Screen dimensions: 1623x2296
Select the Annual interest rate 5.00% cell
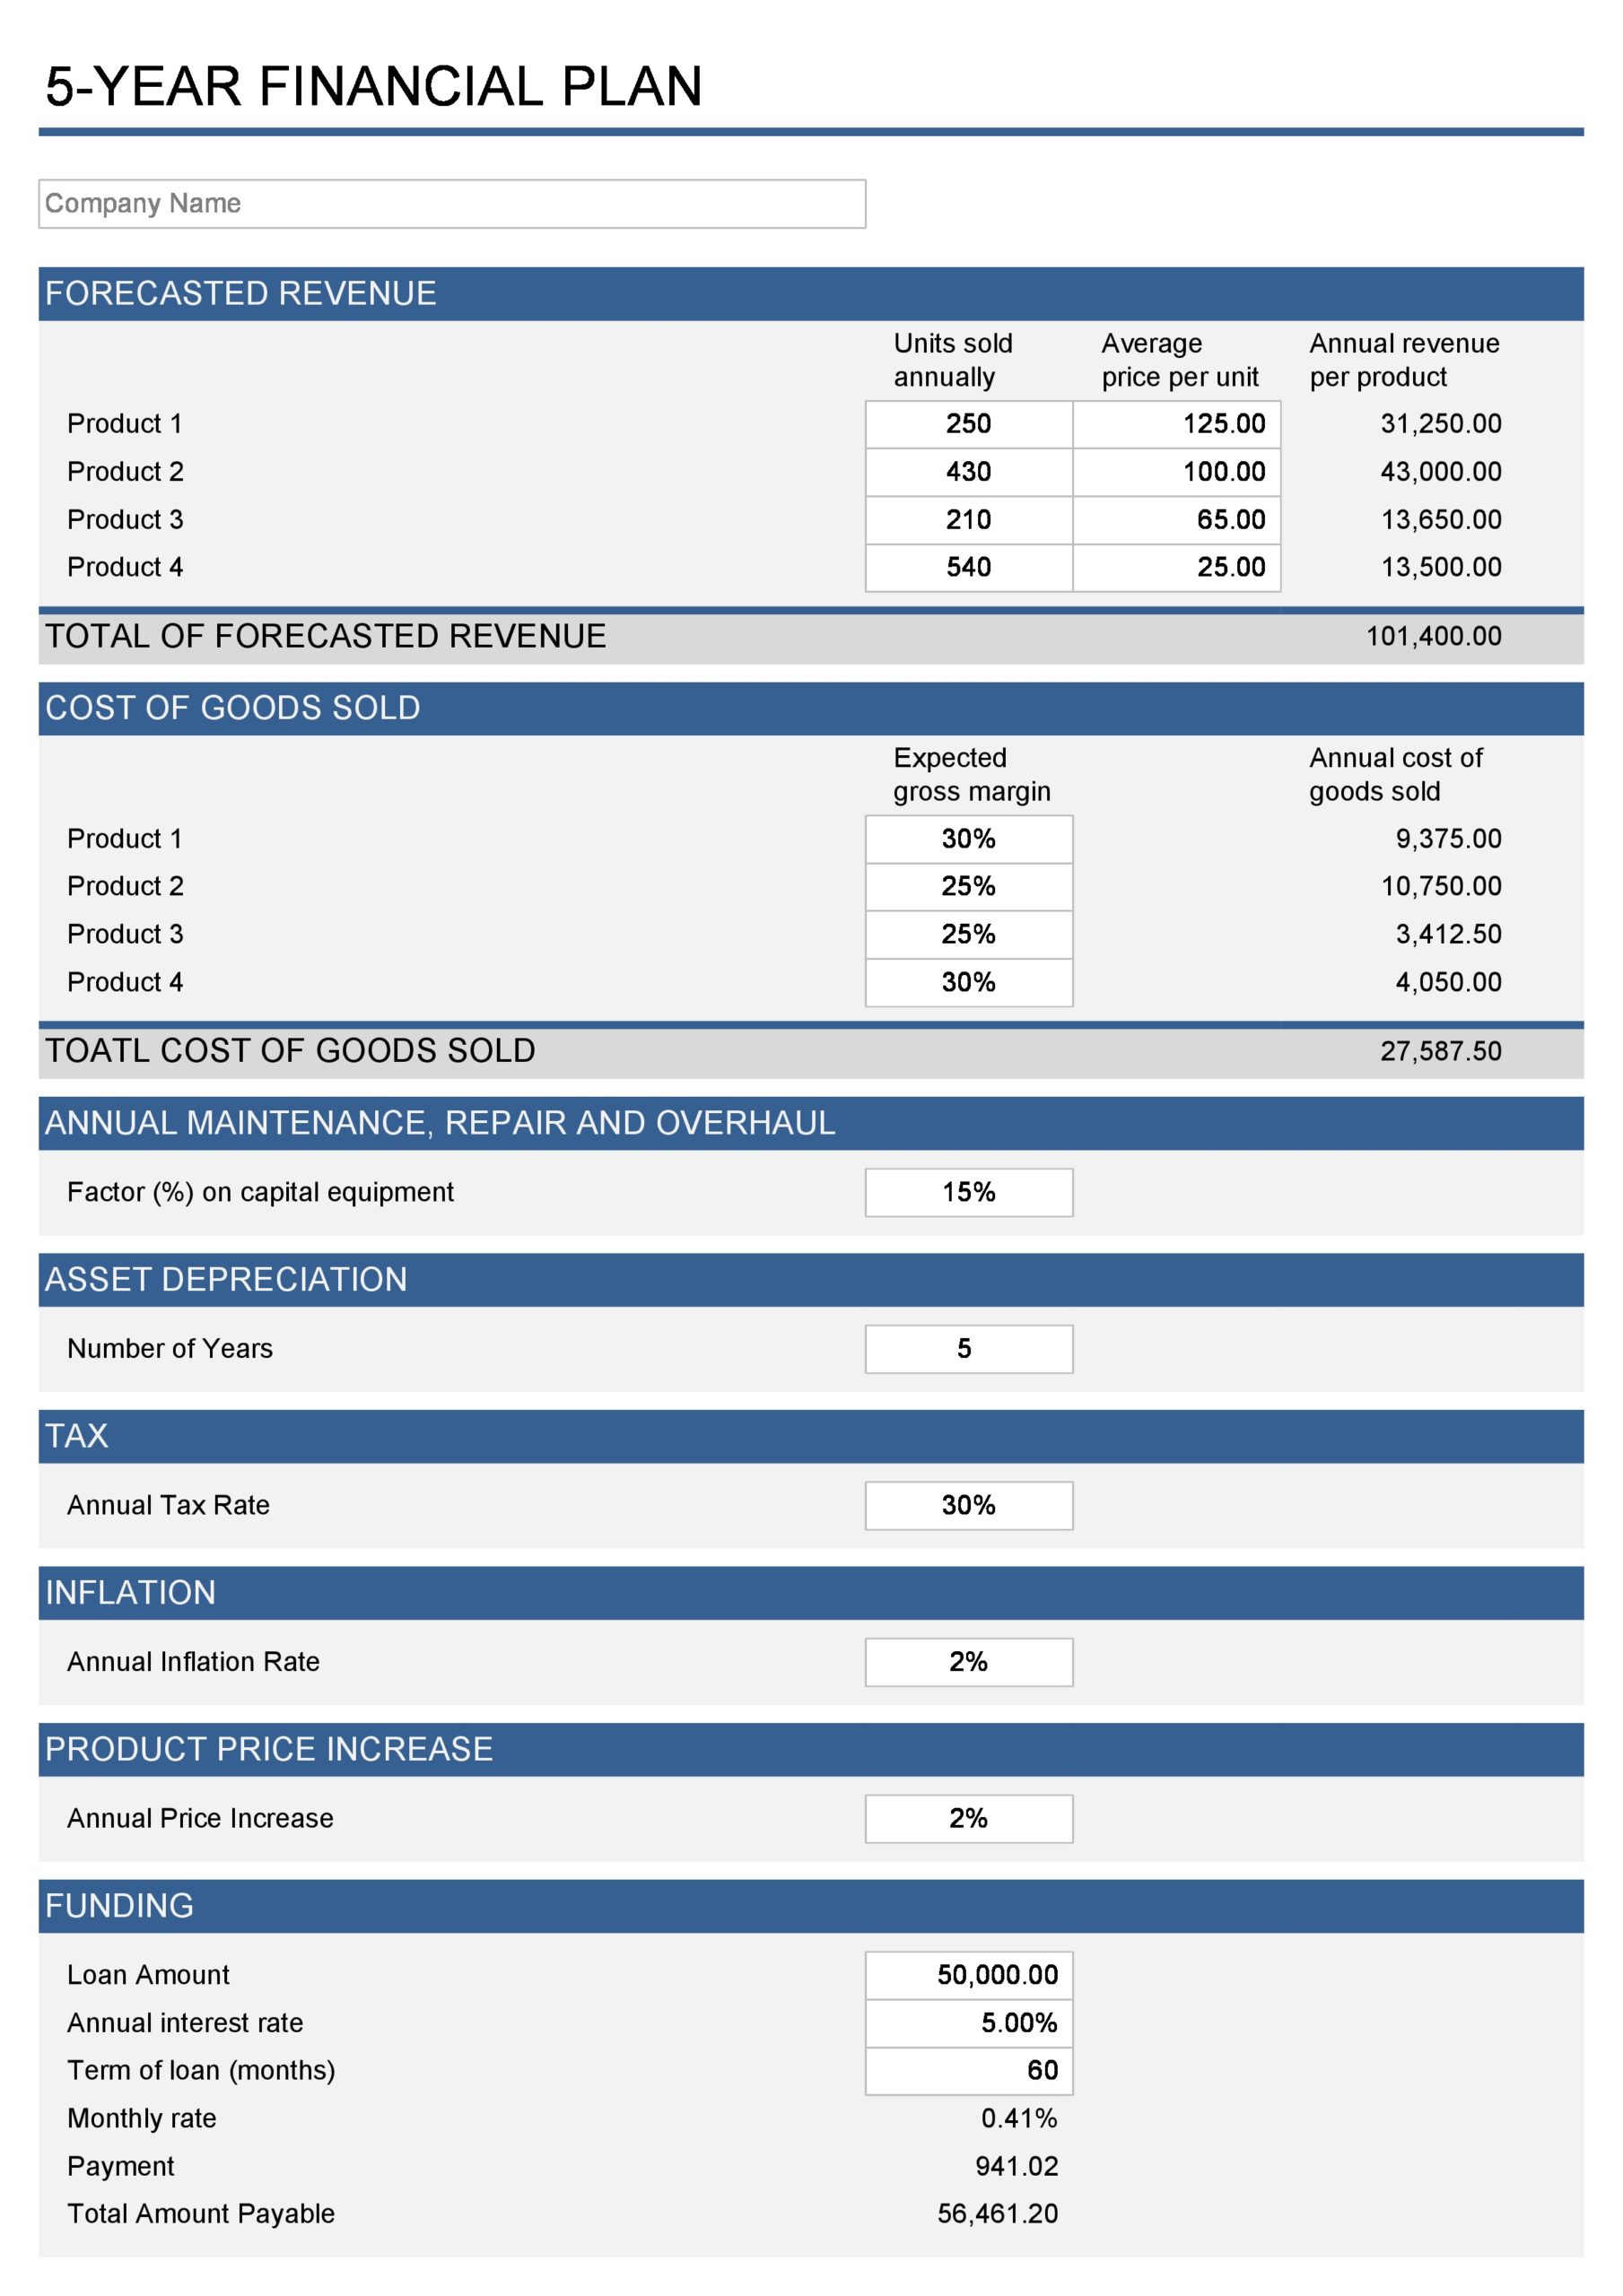(x=969, y=2023)
